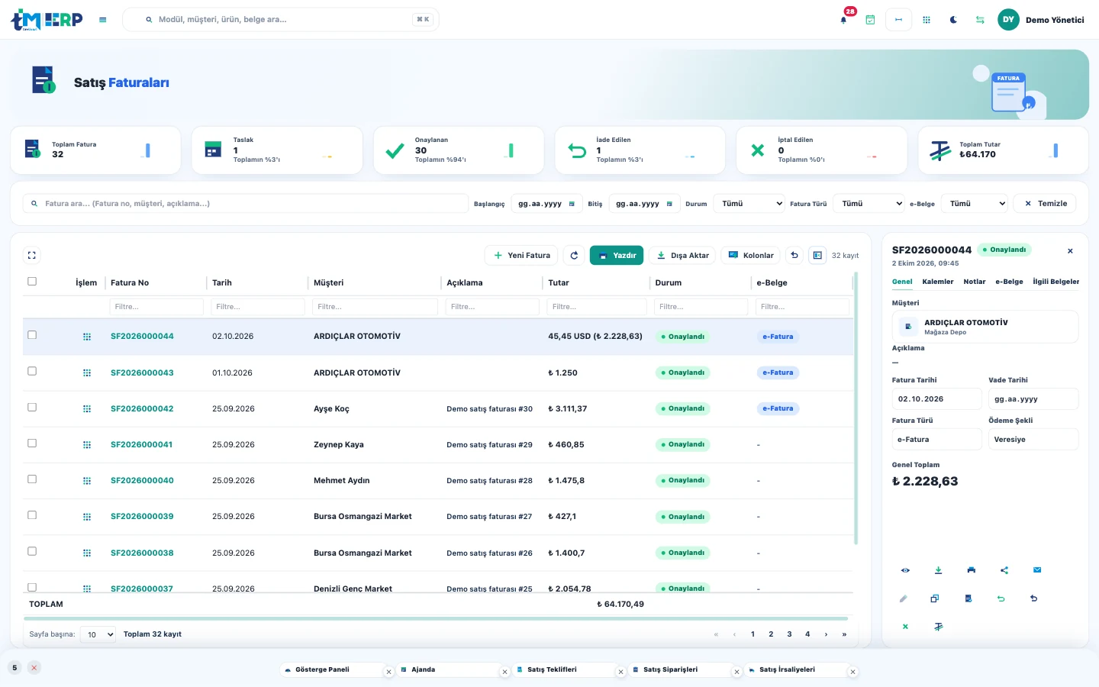Expand the e-Belge filter dropdown

click(975, 204)
